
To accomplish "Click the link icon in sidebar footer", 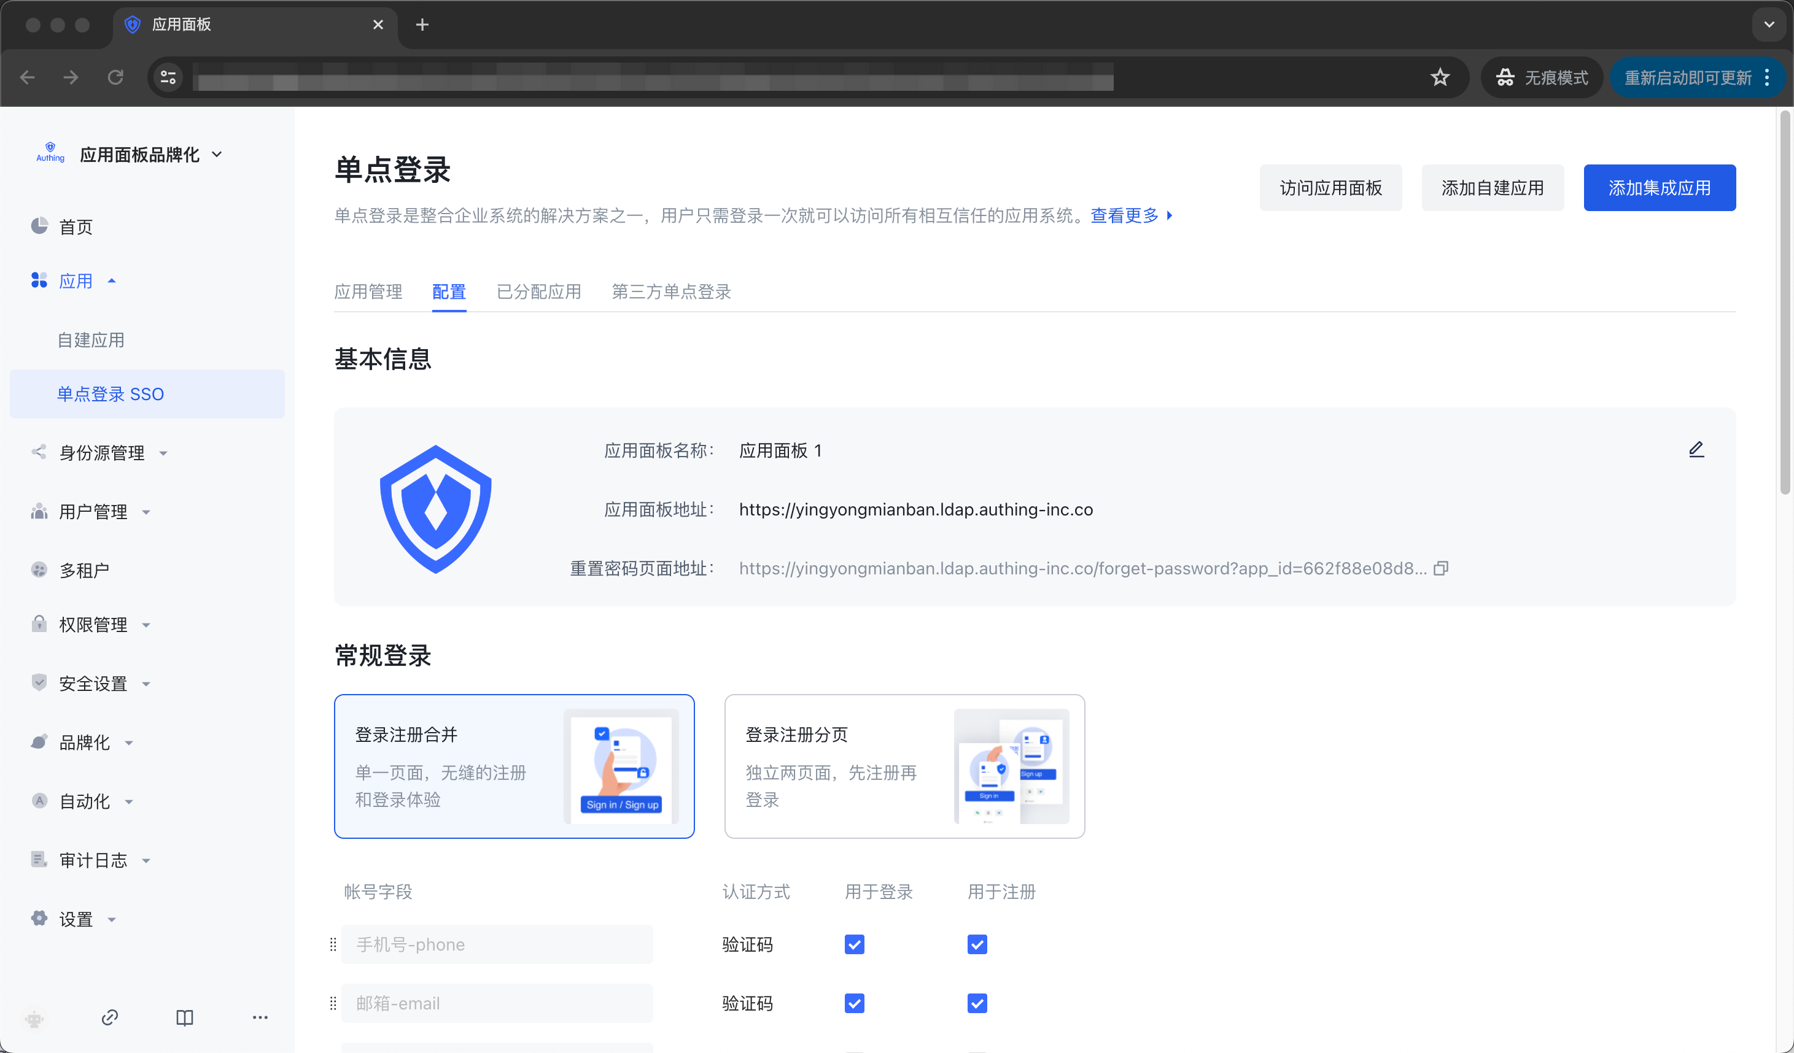I will click(x=110, y=1017).
